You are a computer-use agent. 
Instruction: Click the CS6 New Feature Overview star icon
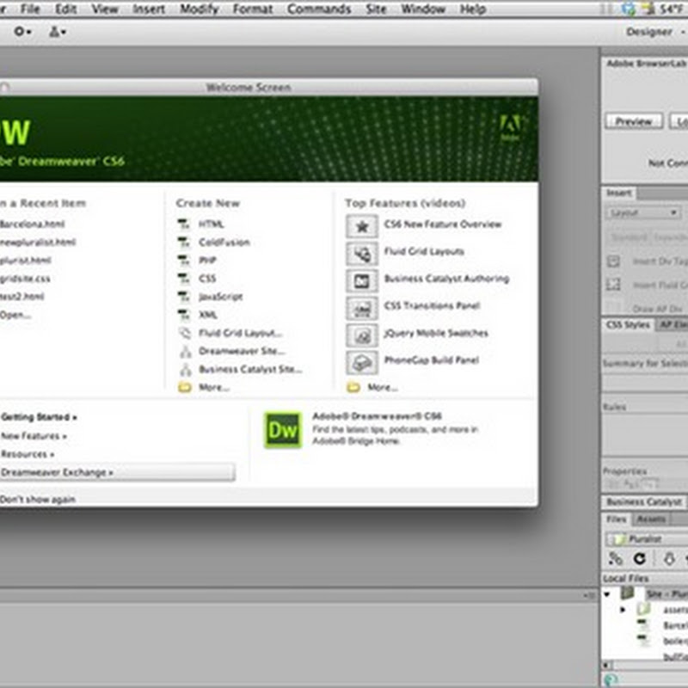tap(361, 226)
